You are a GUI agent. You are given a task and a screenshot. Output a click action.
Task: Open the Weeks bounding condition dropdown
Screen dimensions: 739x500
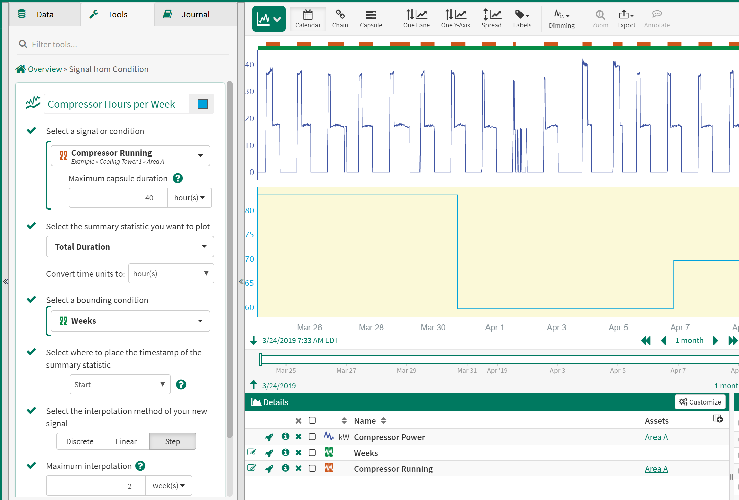pos(130,321)
